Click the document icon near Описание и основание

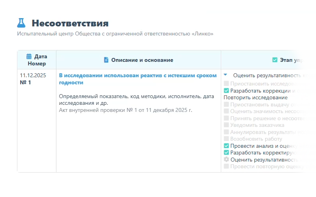pos(106,60)
